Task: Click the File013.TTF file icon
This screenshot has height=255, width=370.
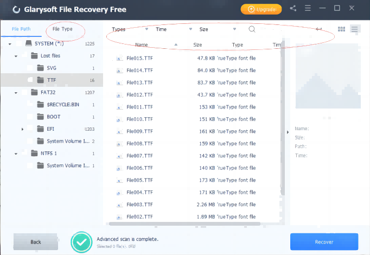Action: [120, 83]
